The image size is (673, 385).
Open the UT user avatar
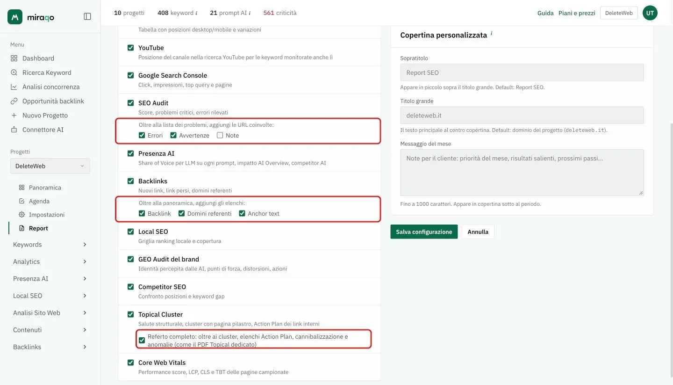point(650,13)
